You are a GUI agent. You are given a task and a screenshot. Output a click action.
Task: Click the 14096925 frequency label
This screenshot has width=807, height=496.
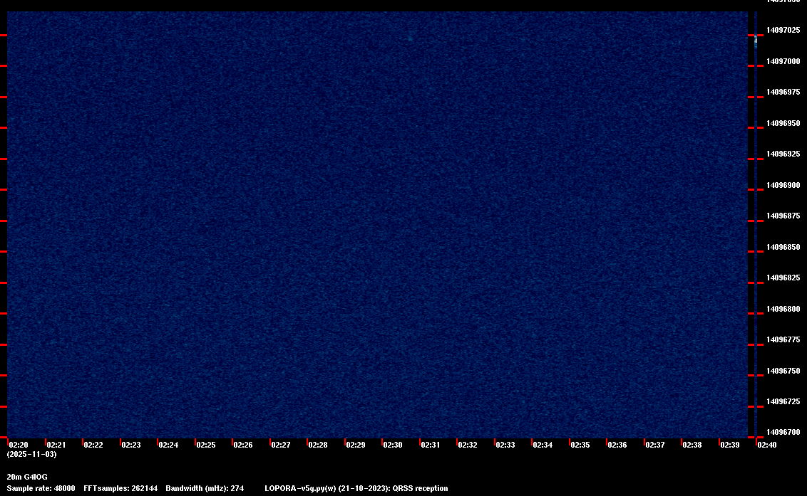[783, 154]
